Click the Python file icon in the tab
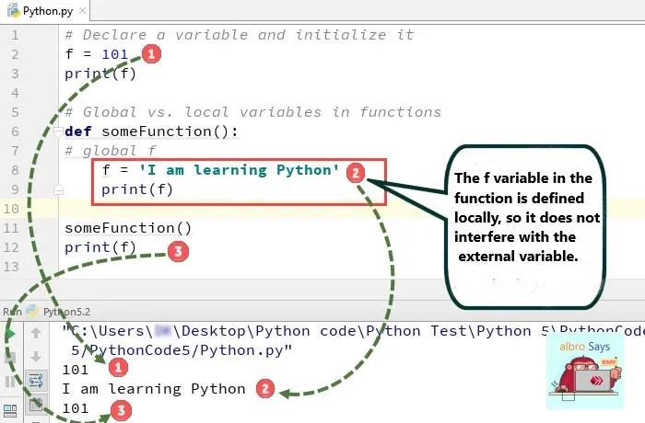Screen dimensions: 645x423 14,11
